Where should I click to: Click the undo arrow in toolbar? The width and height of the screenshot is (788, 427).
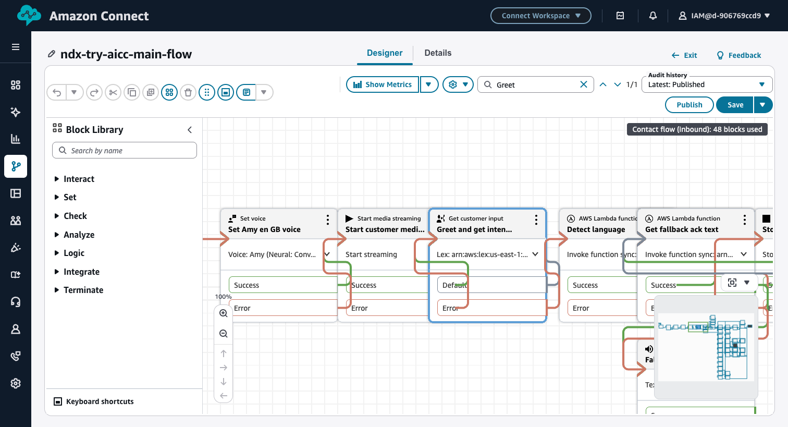pos(57,92)
